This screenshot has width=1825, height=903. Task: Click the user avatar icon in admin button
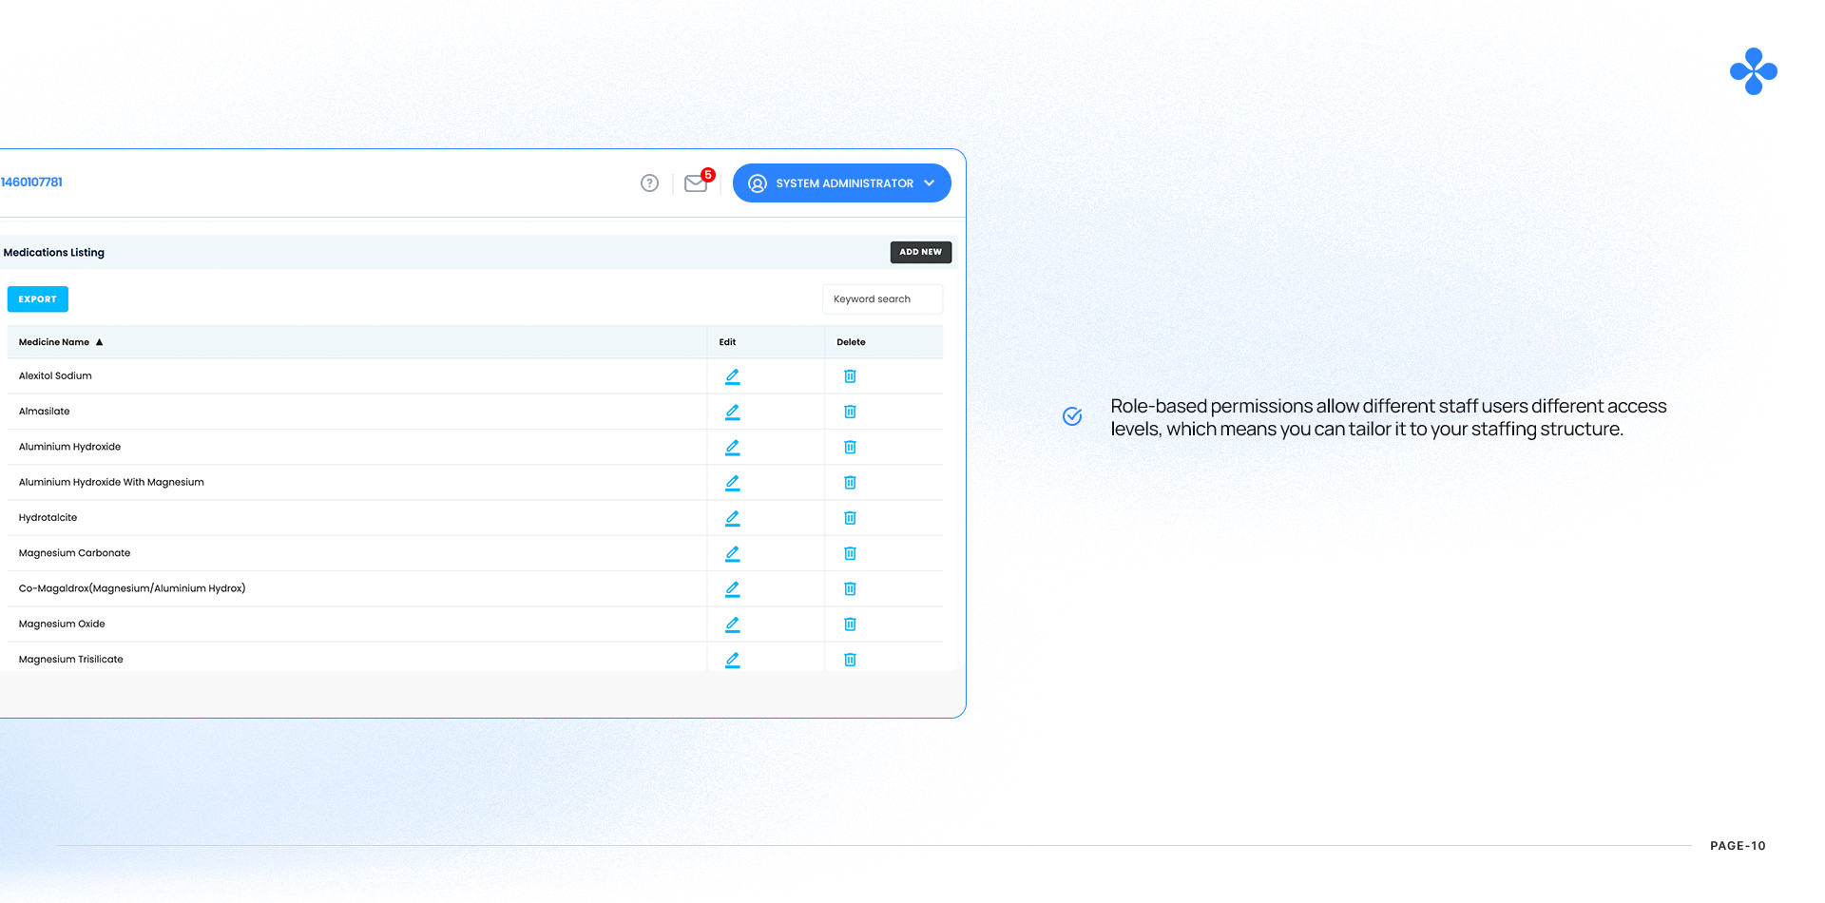(758, 183)
